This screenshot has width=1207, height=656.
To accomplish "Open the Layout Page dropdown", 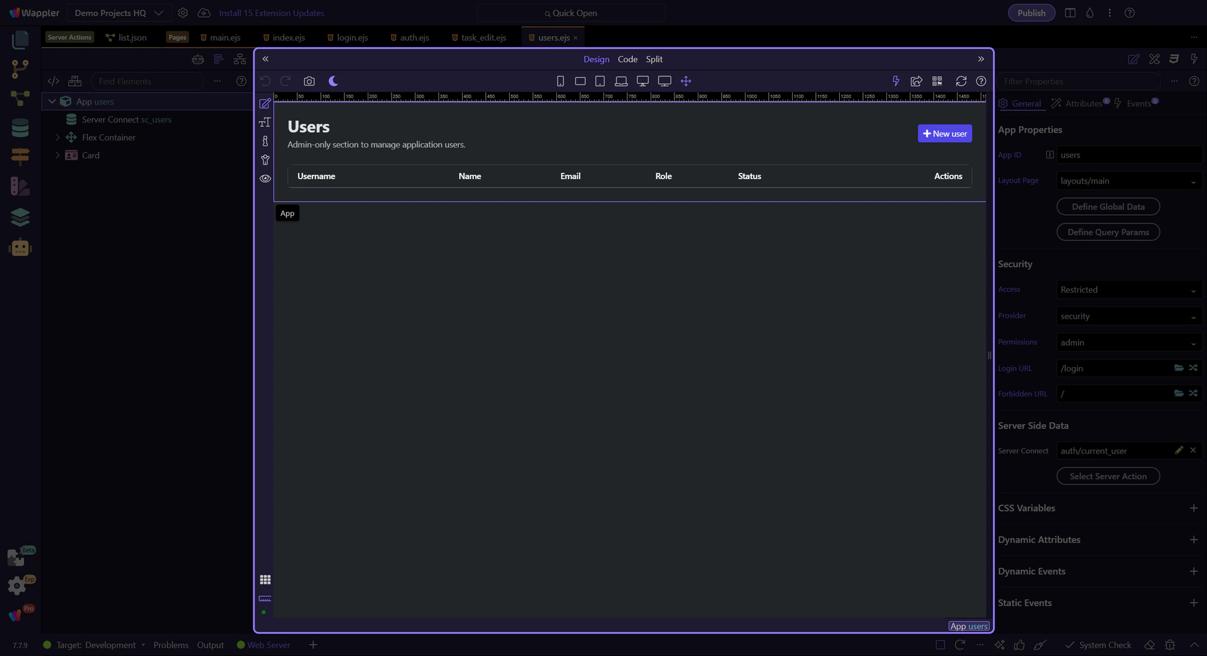I will (1128, 181).
